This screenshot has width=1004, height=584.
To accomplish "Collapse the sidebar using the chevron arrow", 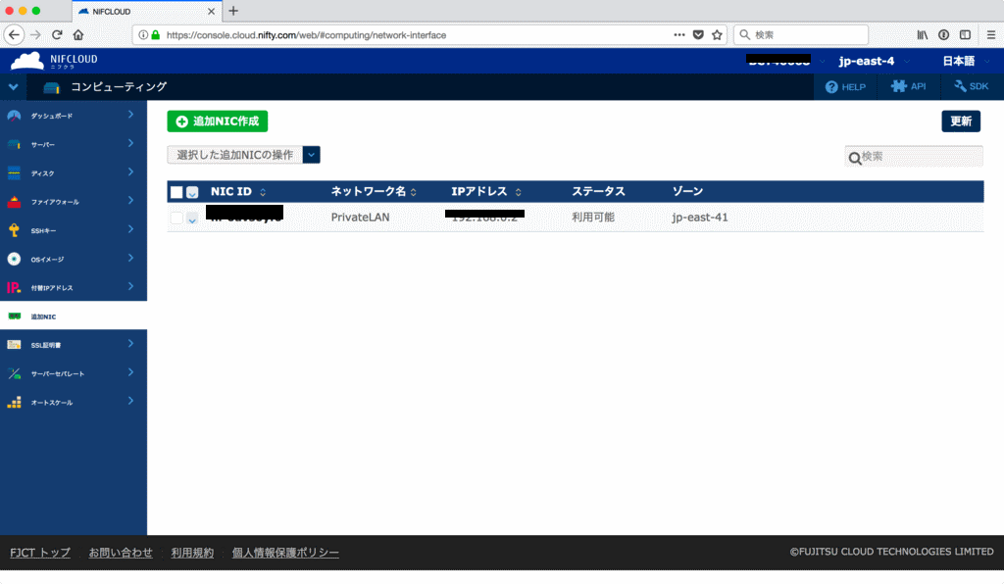I will [x=13, y=86].
